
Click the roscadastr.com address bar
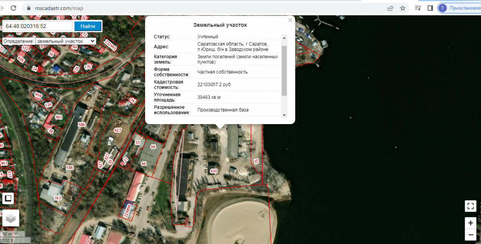click(188, 8)
